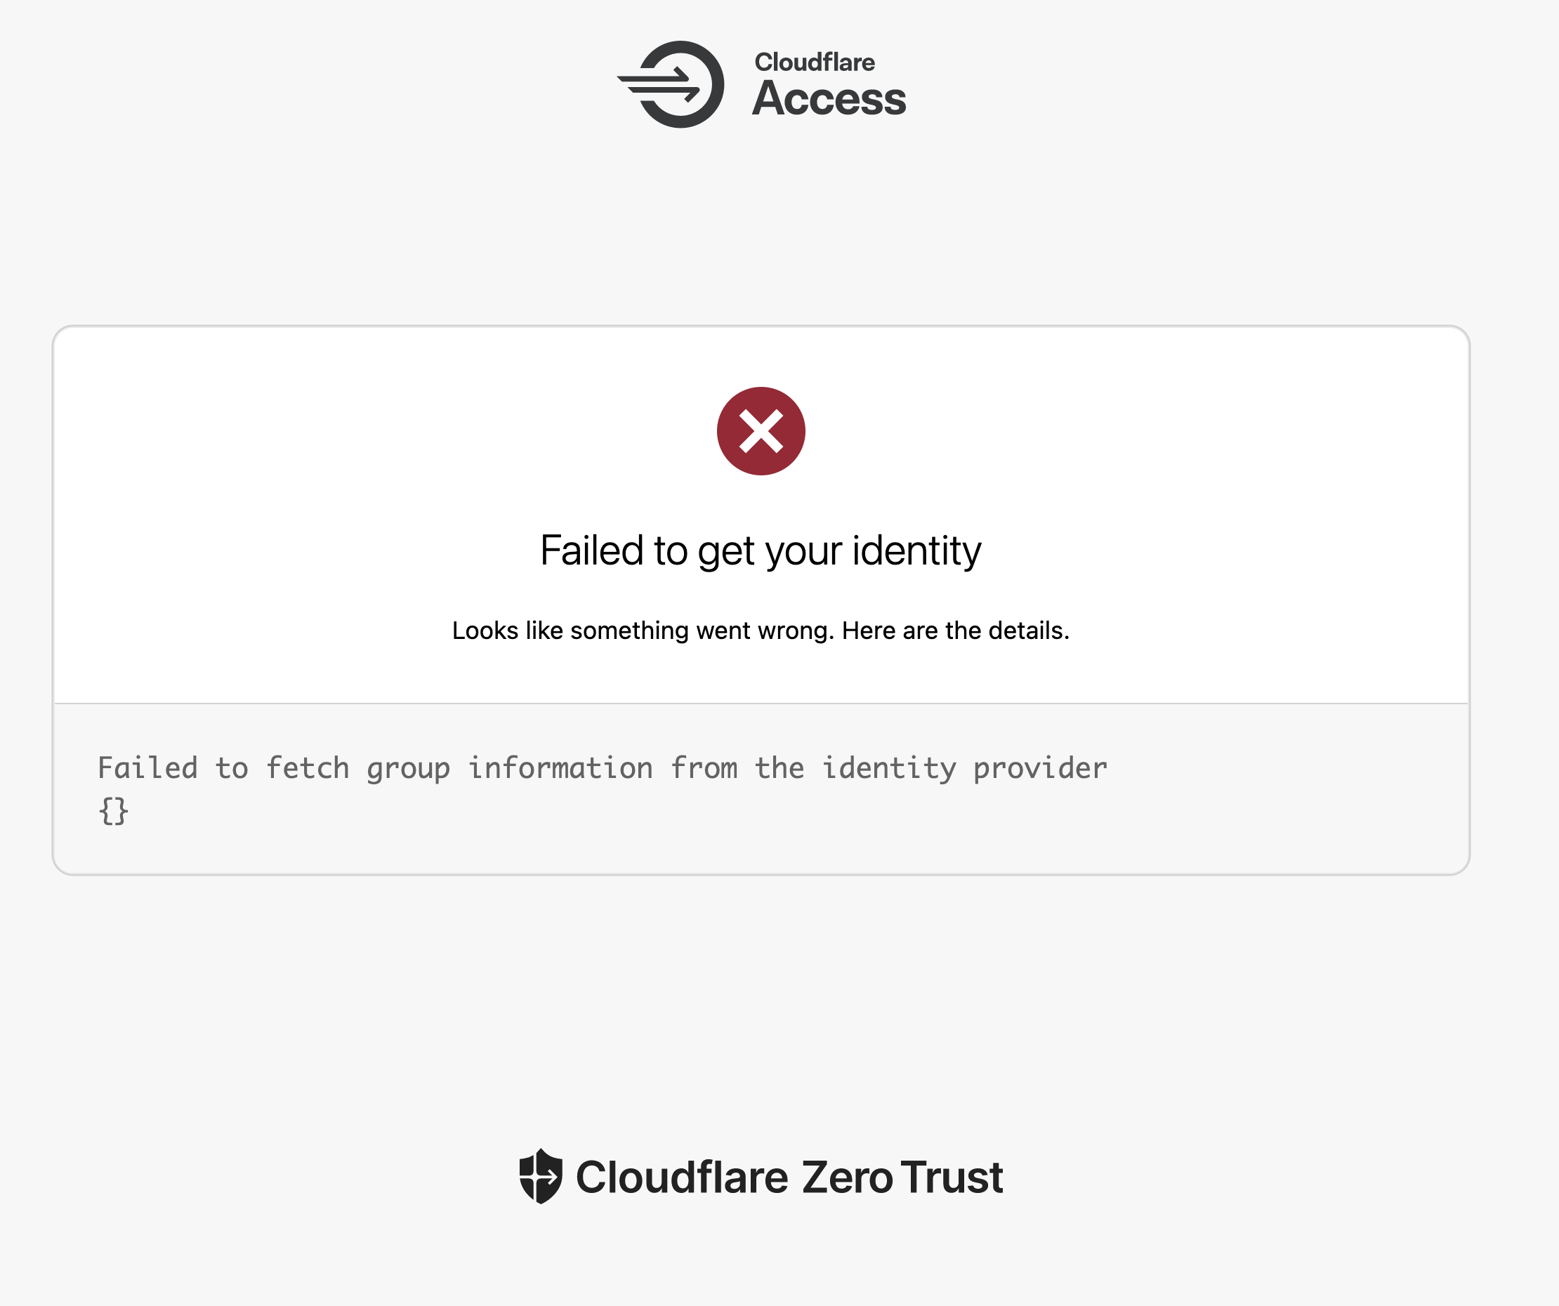
Task: Click the word "identity" in the heading
Action: (916, 551)
